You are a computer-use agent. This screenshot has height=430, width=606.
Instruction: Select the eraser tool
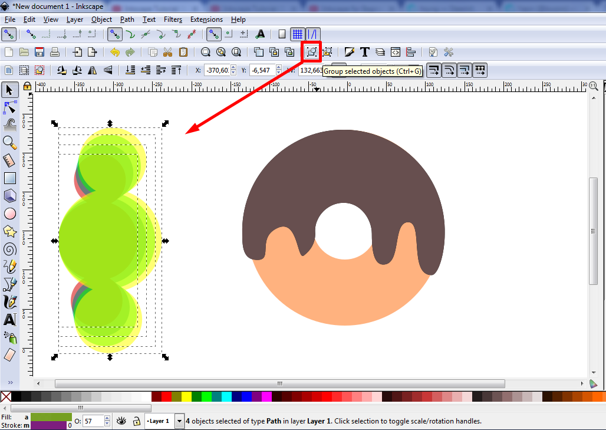pyautogui.click(x=9, y=354)
